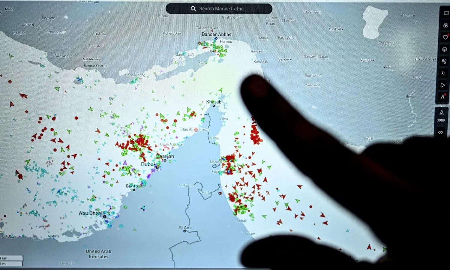Click the Sharjah city marker

click(165, 160)
